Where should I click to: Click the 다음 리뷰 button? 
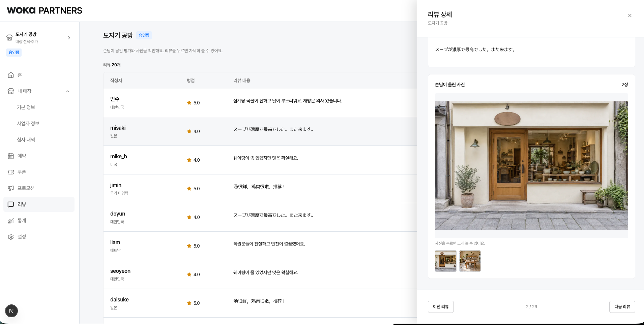point(622,307)
